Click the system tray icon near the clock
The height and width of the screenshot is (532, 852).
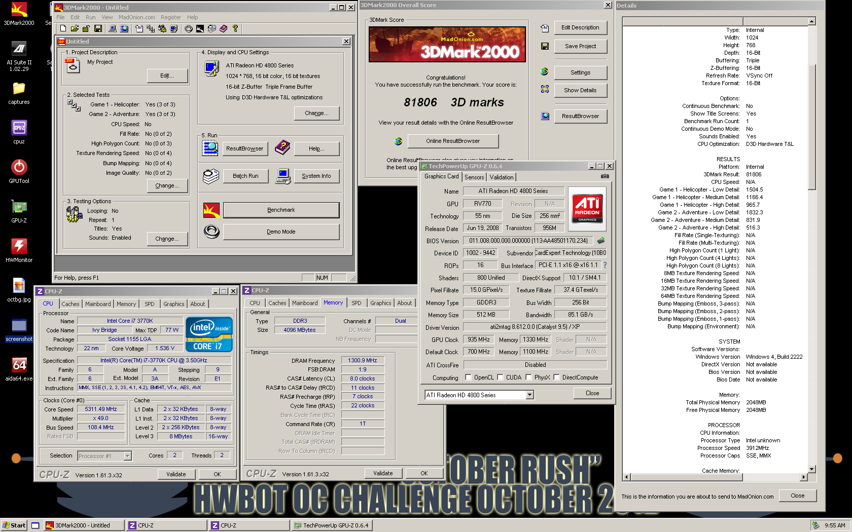point(815,525)
